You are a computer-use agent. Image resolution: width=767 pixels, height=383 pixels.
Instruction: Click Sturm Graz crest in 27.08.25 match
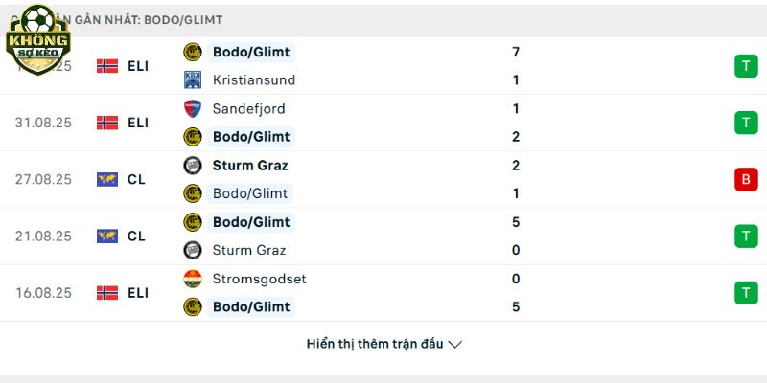click(193, 165)
